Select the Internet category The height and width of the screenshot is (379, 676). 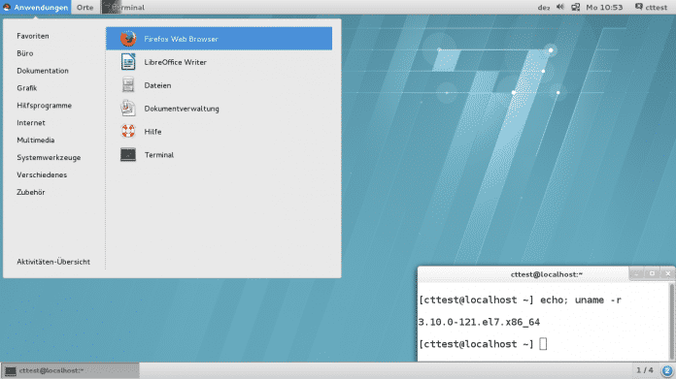point(31,122)
